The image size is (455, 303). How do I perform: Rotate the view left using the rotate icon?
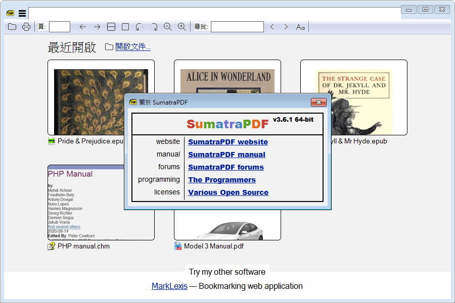140,27
